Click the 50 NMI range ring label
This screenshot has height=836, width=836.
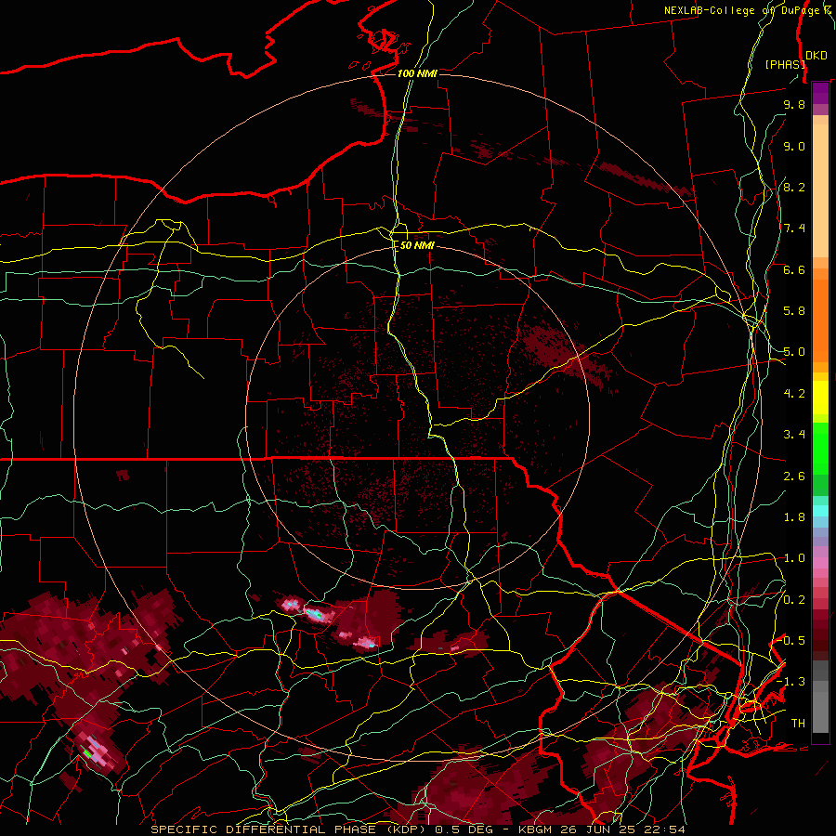(x=417, y=245)
